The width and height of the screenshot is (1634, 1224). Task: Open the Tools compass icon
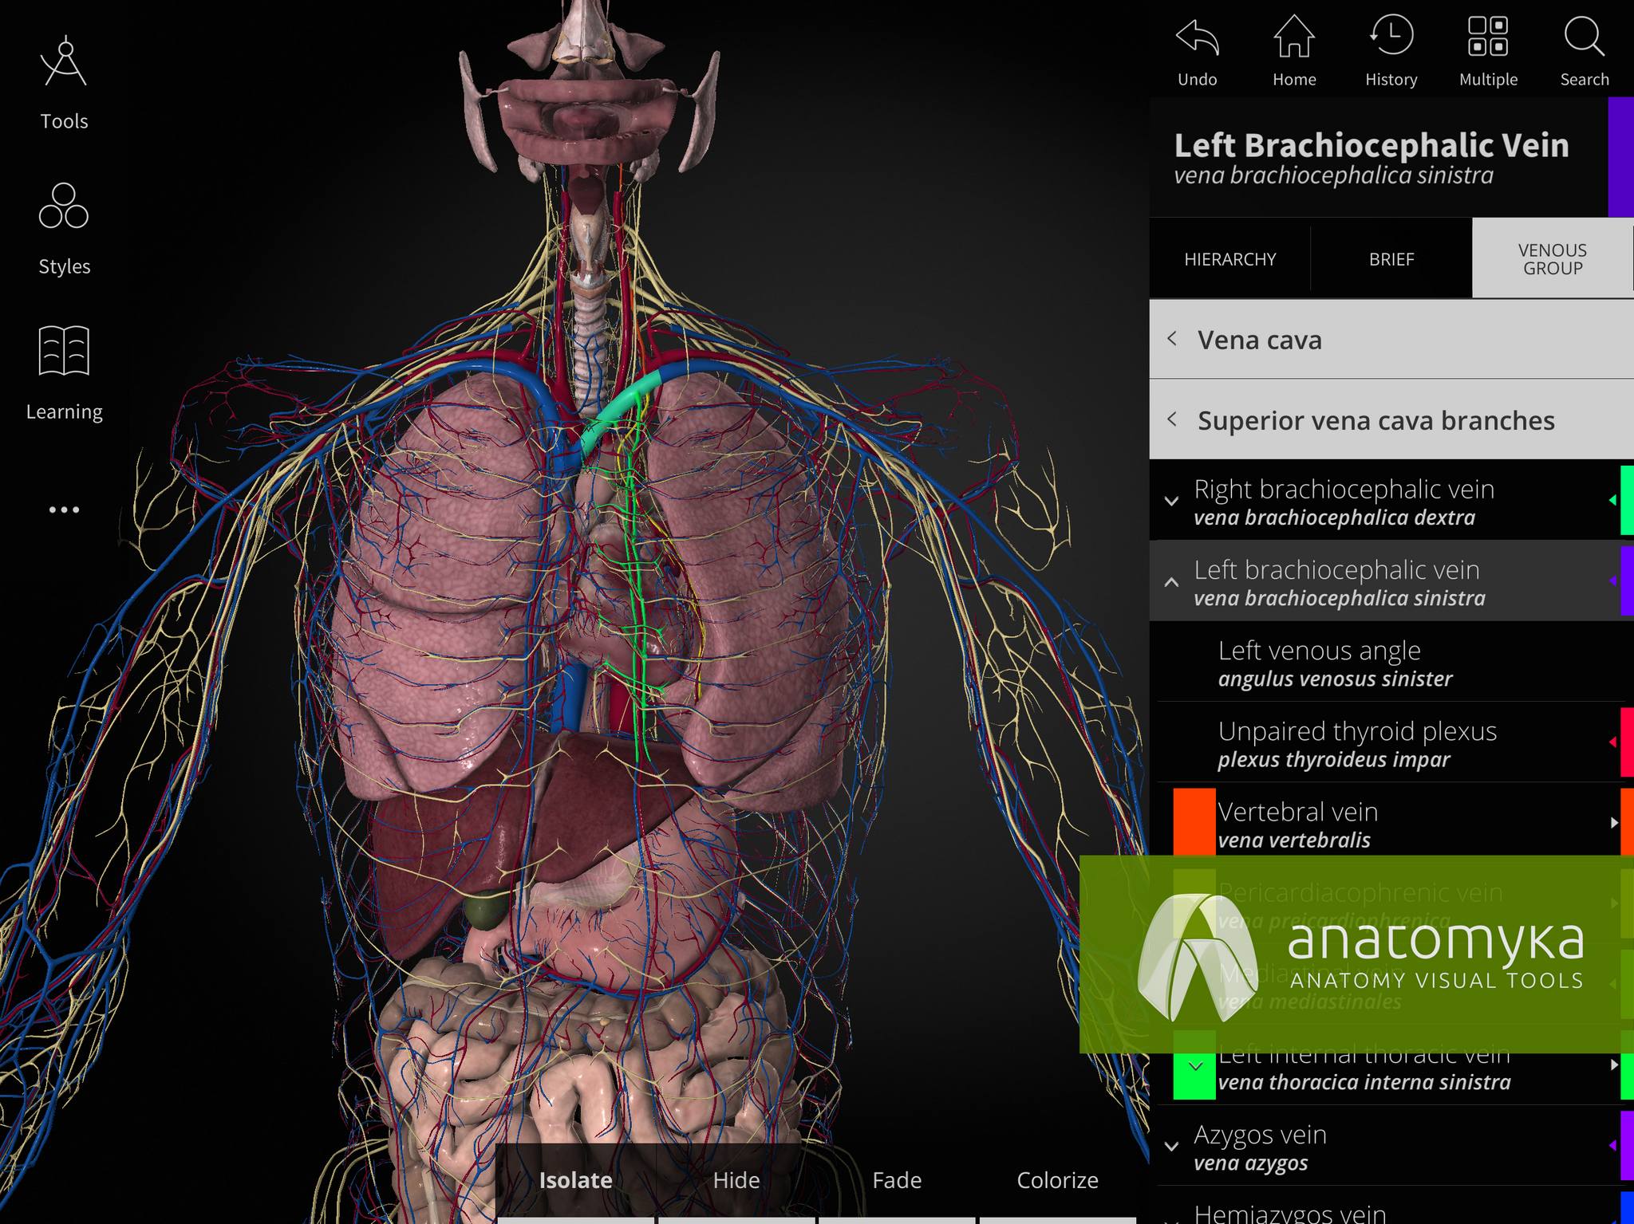tap(64, 62)
